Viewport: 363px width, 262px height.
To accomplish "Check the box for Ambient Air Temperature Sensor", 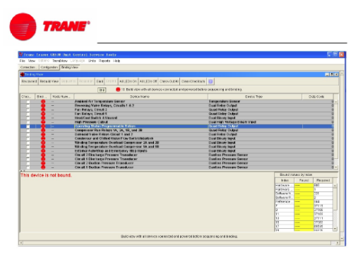I will pos(28,102).
